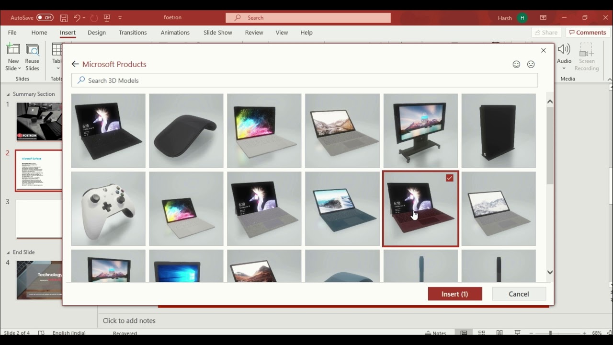Start Slide Show from status bar icon
Screen dimensions: 613x345
coord(517,333)
